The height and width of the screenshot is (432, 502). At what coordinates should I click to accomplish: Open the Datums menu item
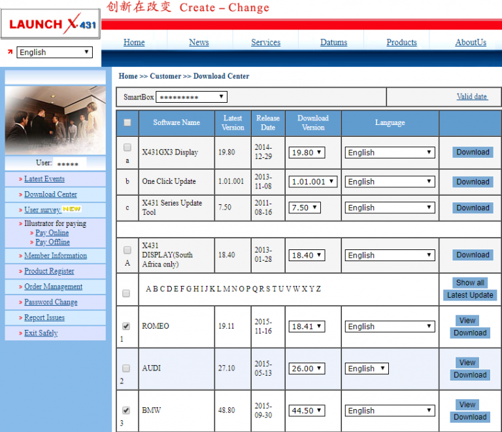point(333,43)
